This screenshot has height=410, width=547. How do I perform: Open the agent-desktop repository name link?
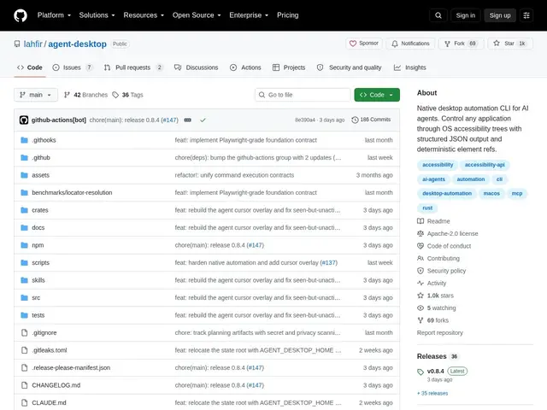click(x=78, y=44)
